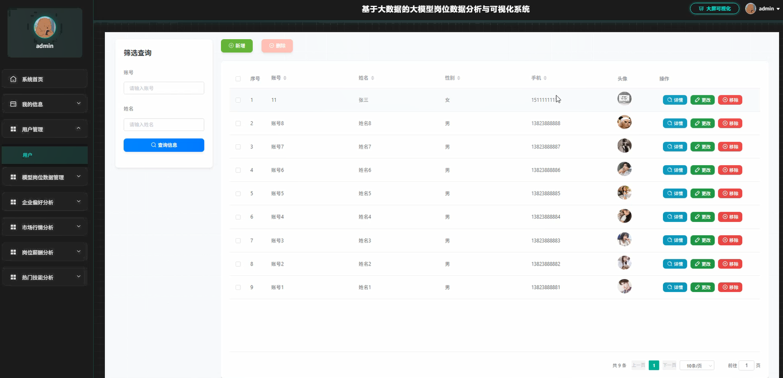Check the box for row 张三
783x378 pixels.
[238, 100]
